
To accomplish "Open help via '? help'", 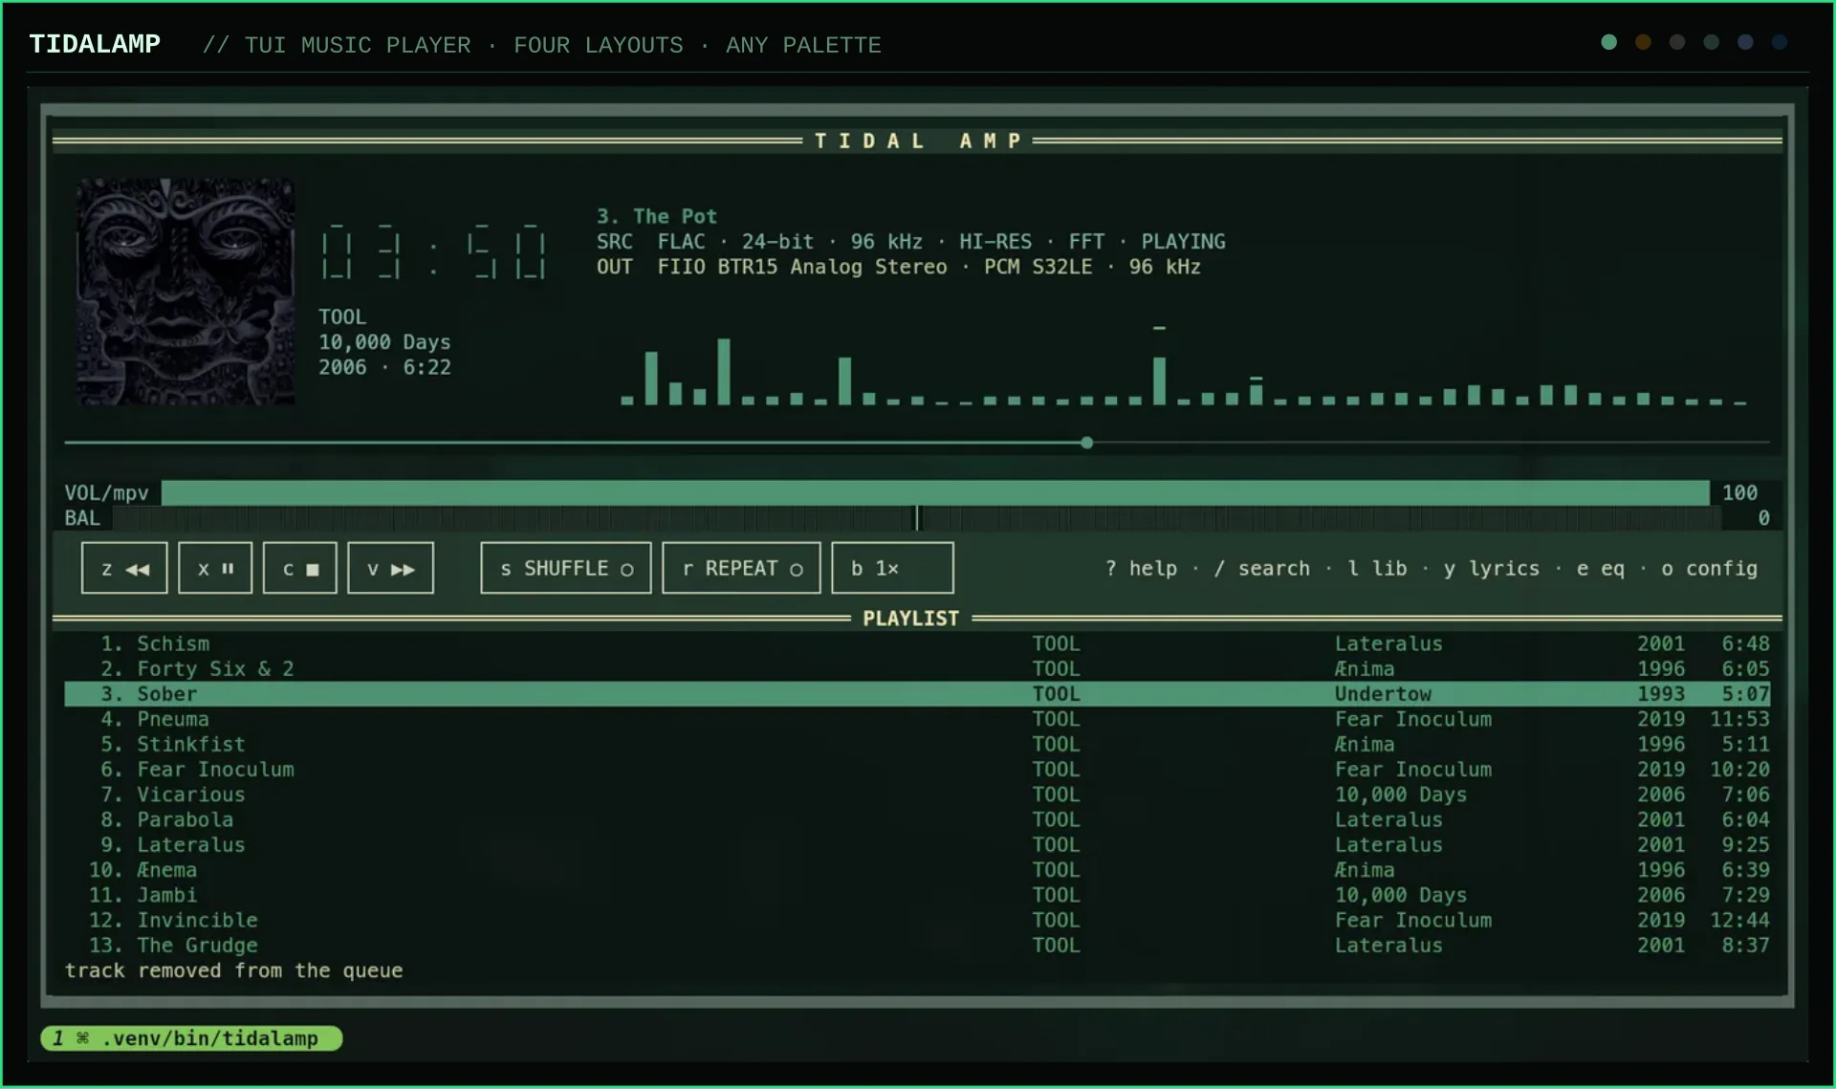I will 1141,569.
